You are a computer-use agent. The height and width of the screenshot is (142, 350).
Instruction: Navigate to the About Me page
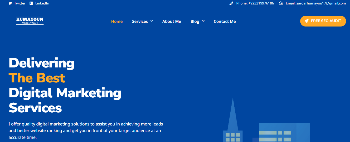pos(172,22)
